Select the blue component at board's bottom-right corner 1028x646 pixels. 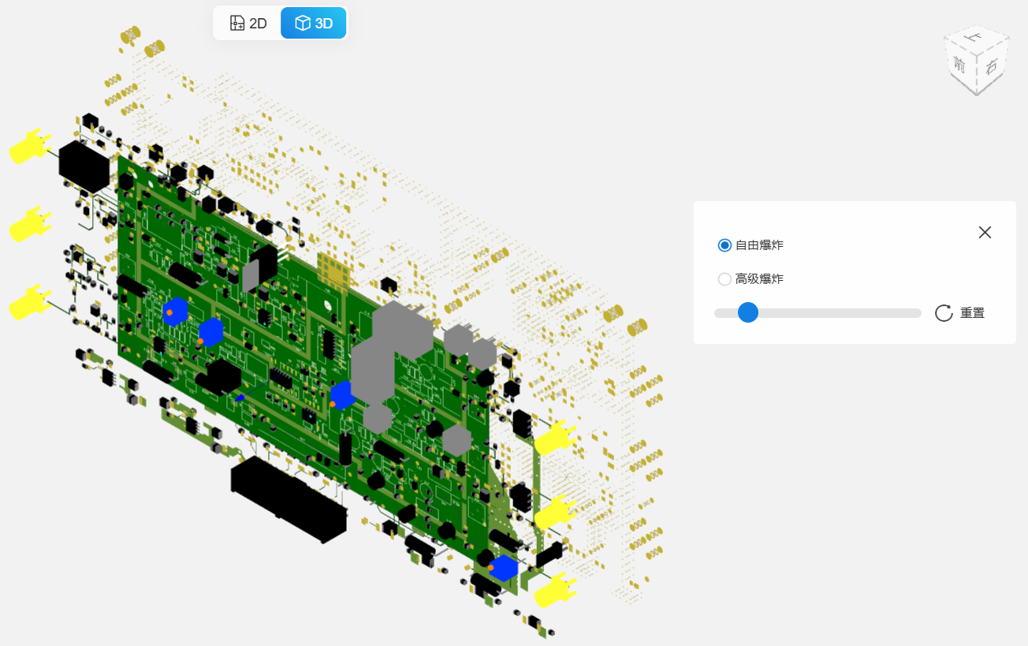coord(503,568)
